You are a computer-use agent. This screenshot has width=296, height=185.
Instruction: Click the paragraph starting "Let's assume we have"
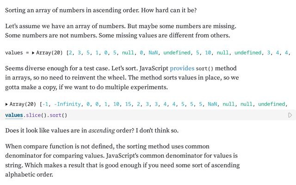click(x=121, y=30)
